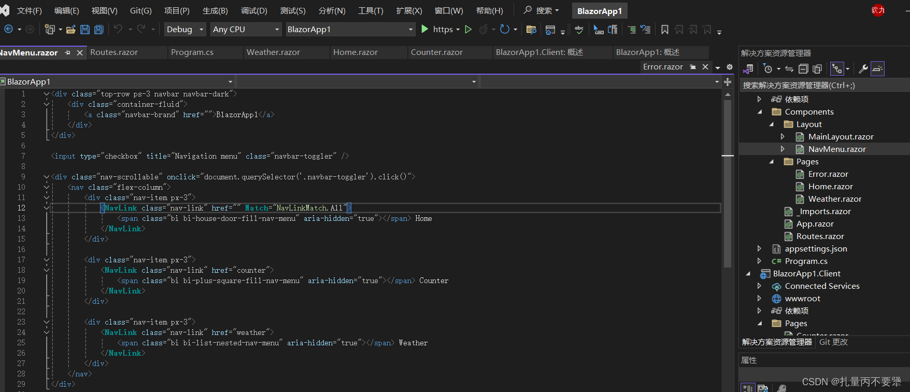Toggle Preview Selected Items button in Solution Explorer
910x392 pixels.
pyautogui.click(x=877, y=69)
